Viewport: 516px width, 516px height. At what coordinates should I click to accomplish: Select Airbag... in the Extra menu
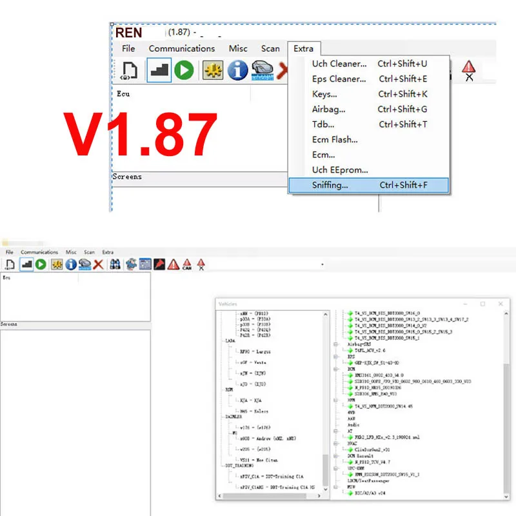pos(368,109)
